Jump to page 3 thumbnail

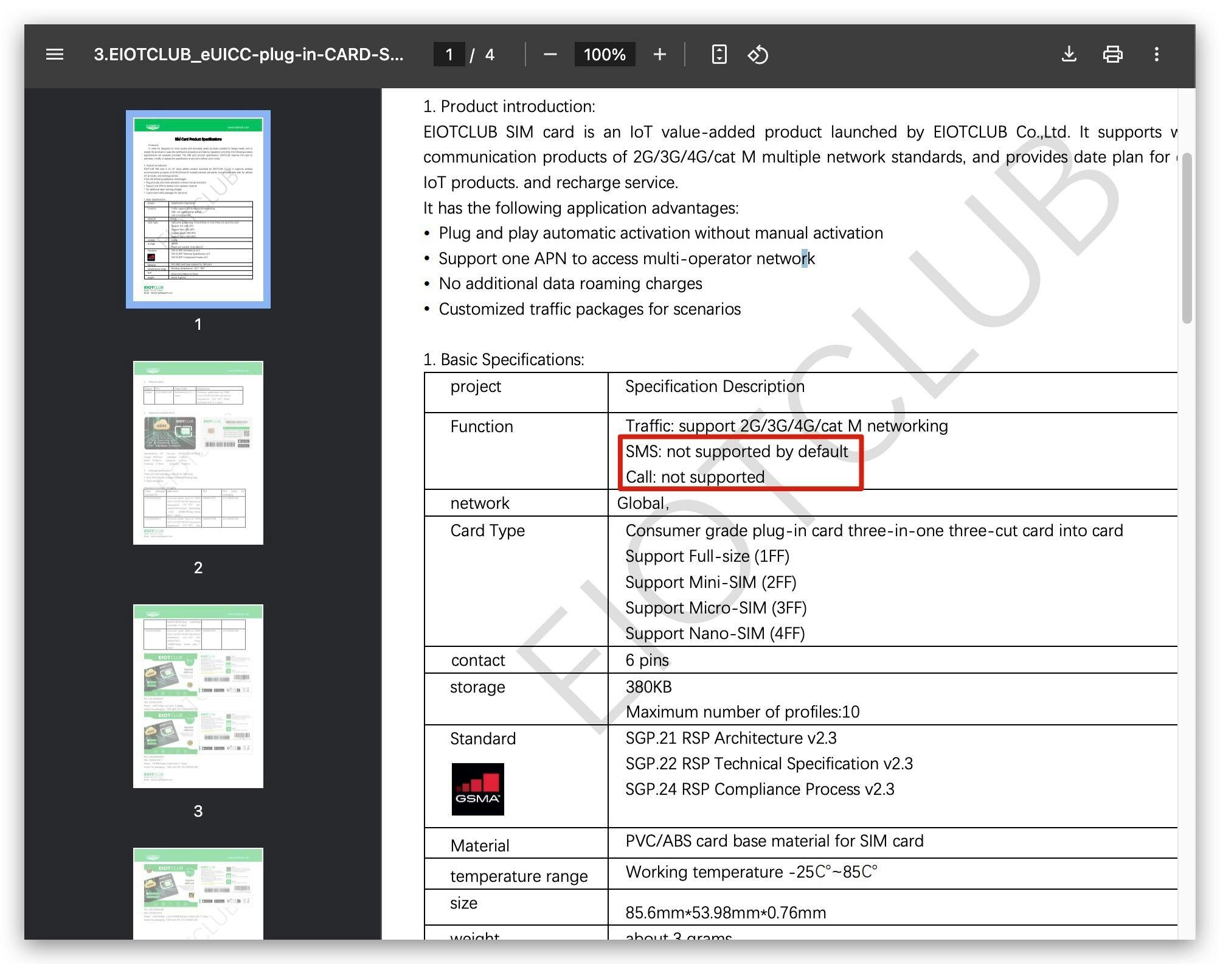(x=198, y=696)
